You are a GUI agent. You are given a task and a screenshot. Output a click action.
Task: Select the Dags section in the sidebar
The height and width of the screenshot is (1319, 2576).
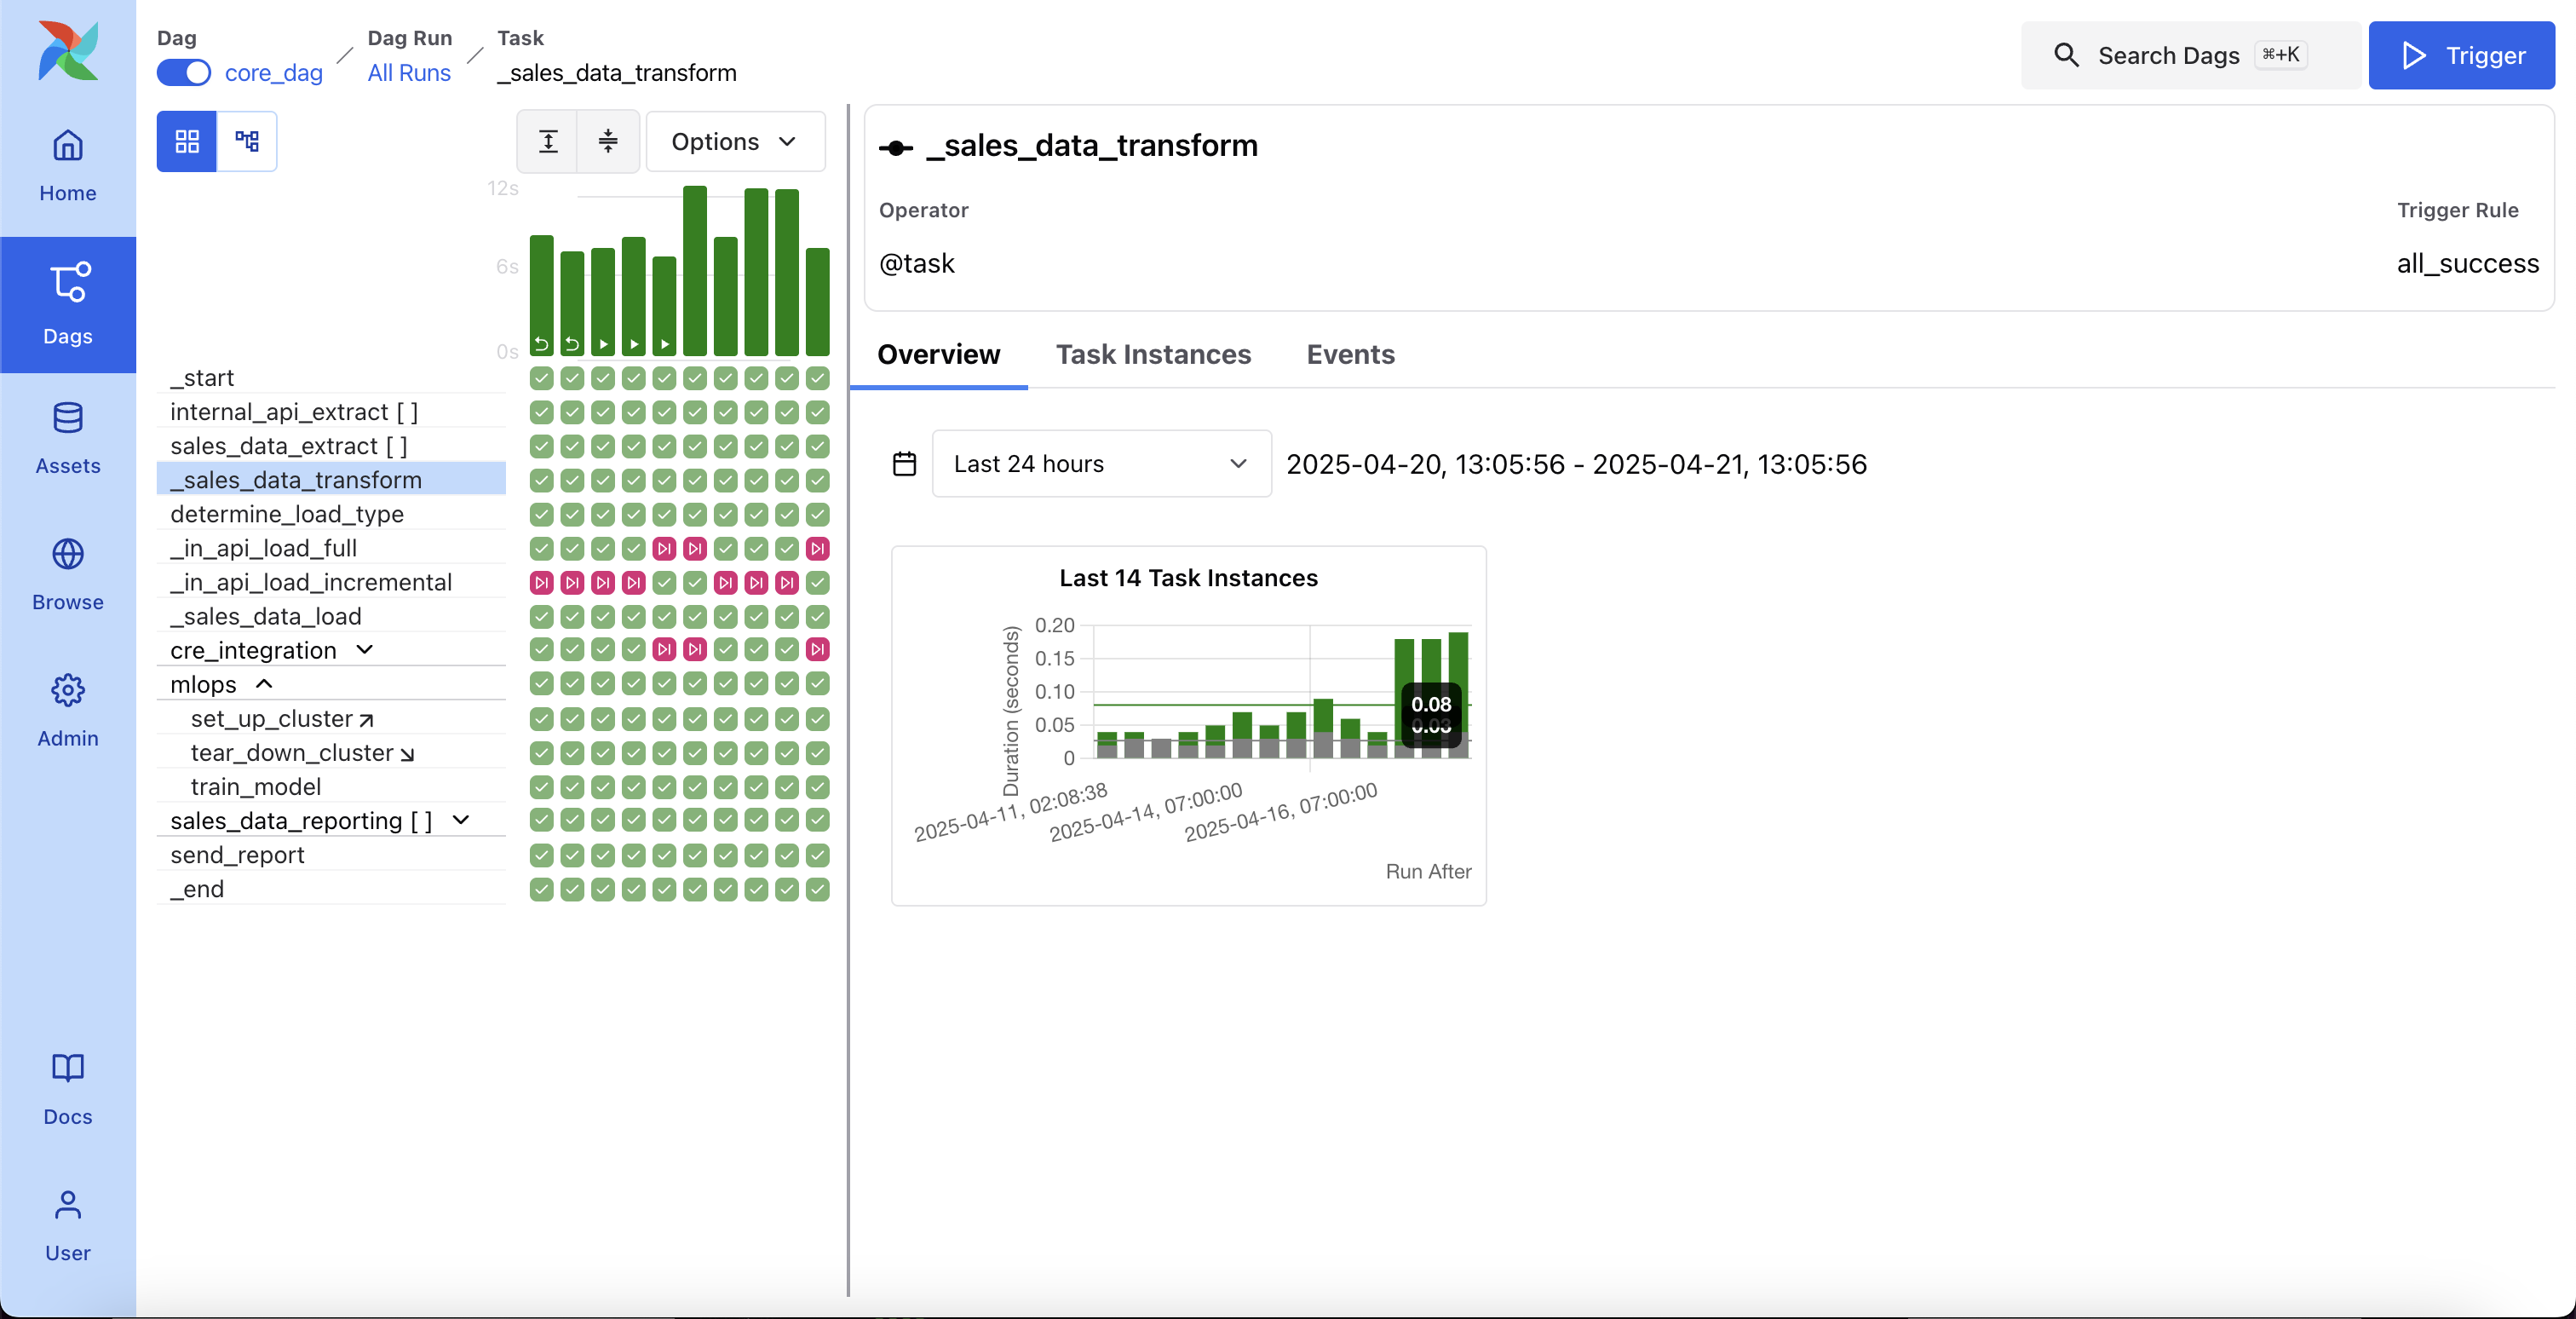click(x=67, y=305)
